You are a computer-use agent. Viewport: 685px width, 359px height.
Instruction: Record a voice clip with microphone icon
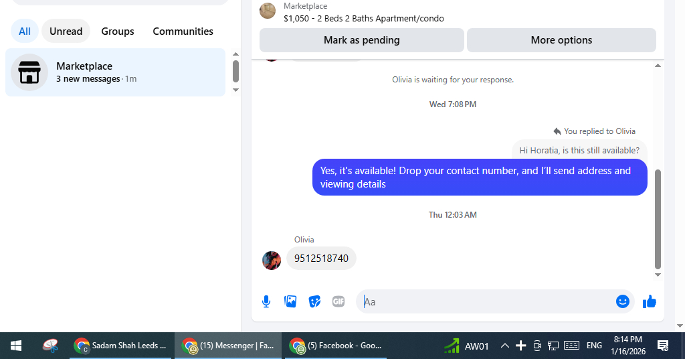[266, 301]
